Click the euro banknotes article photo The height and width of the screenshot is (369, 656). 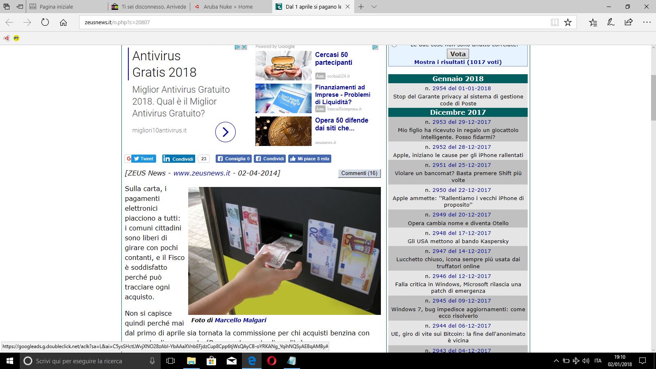pos(285,251)
